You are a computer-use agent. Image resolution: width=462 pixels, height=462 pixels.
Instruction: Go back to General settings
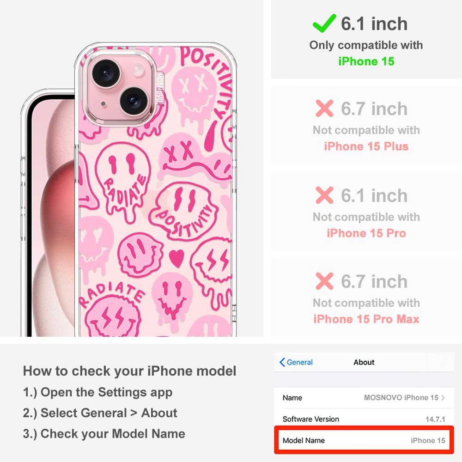click(296, 362)
